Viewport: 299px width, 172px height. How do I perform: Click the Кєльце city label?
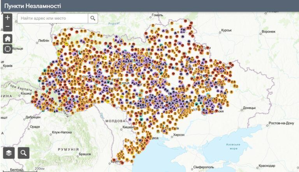pos(18,49)
